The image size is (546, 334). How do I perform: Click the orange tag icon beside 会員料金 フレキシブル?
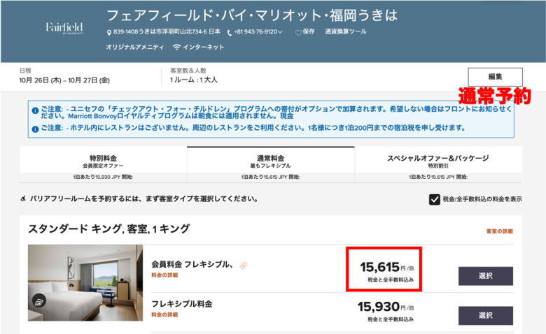coord(243,266)
